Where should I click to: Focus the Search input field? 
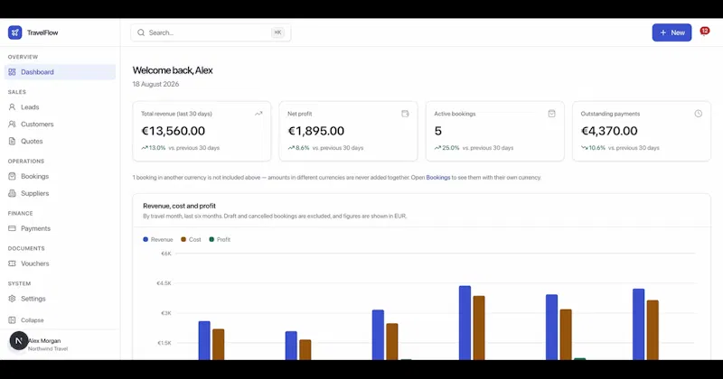pyautogui.click(x=211, y=32)
